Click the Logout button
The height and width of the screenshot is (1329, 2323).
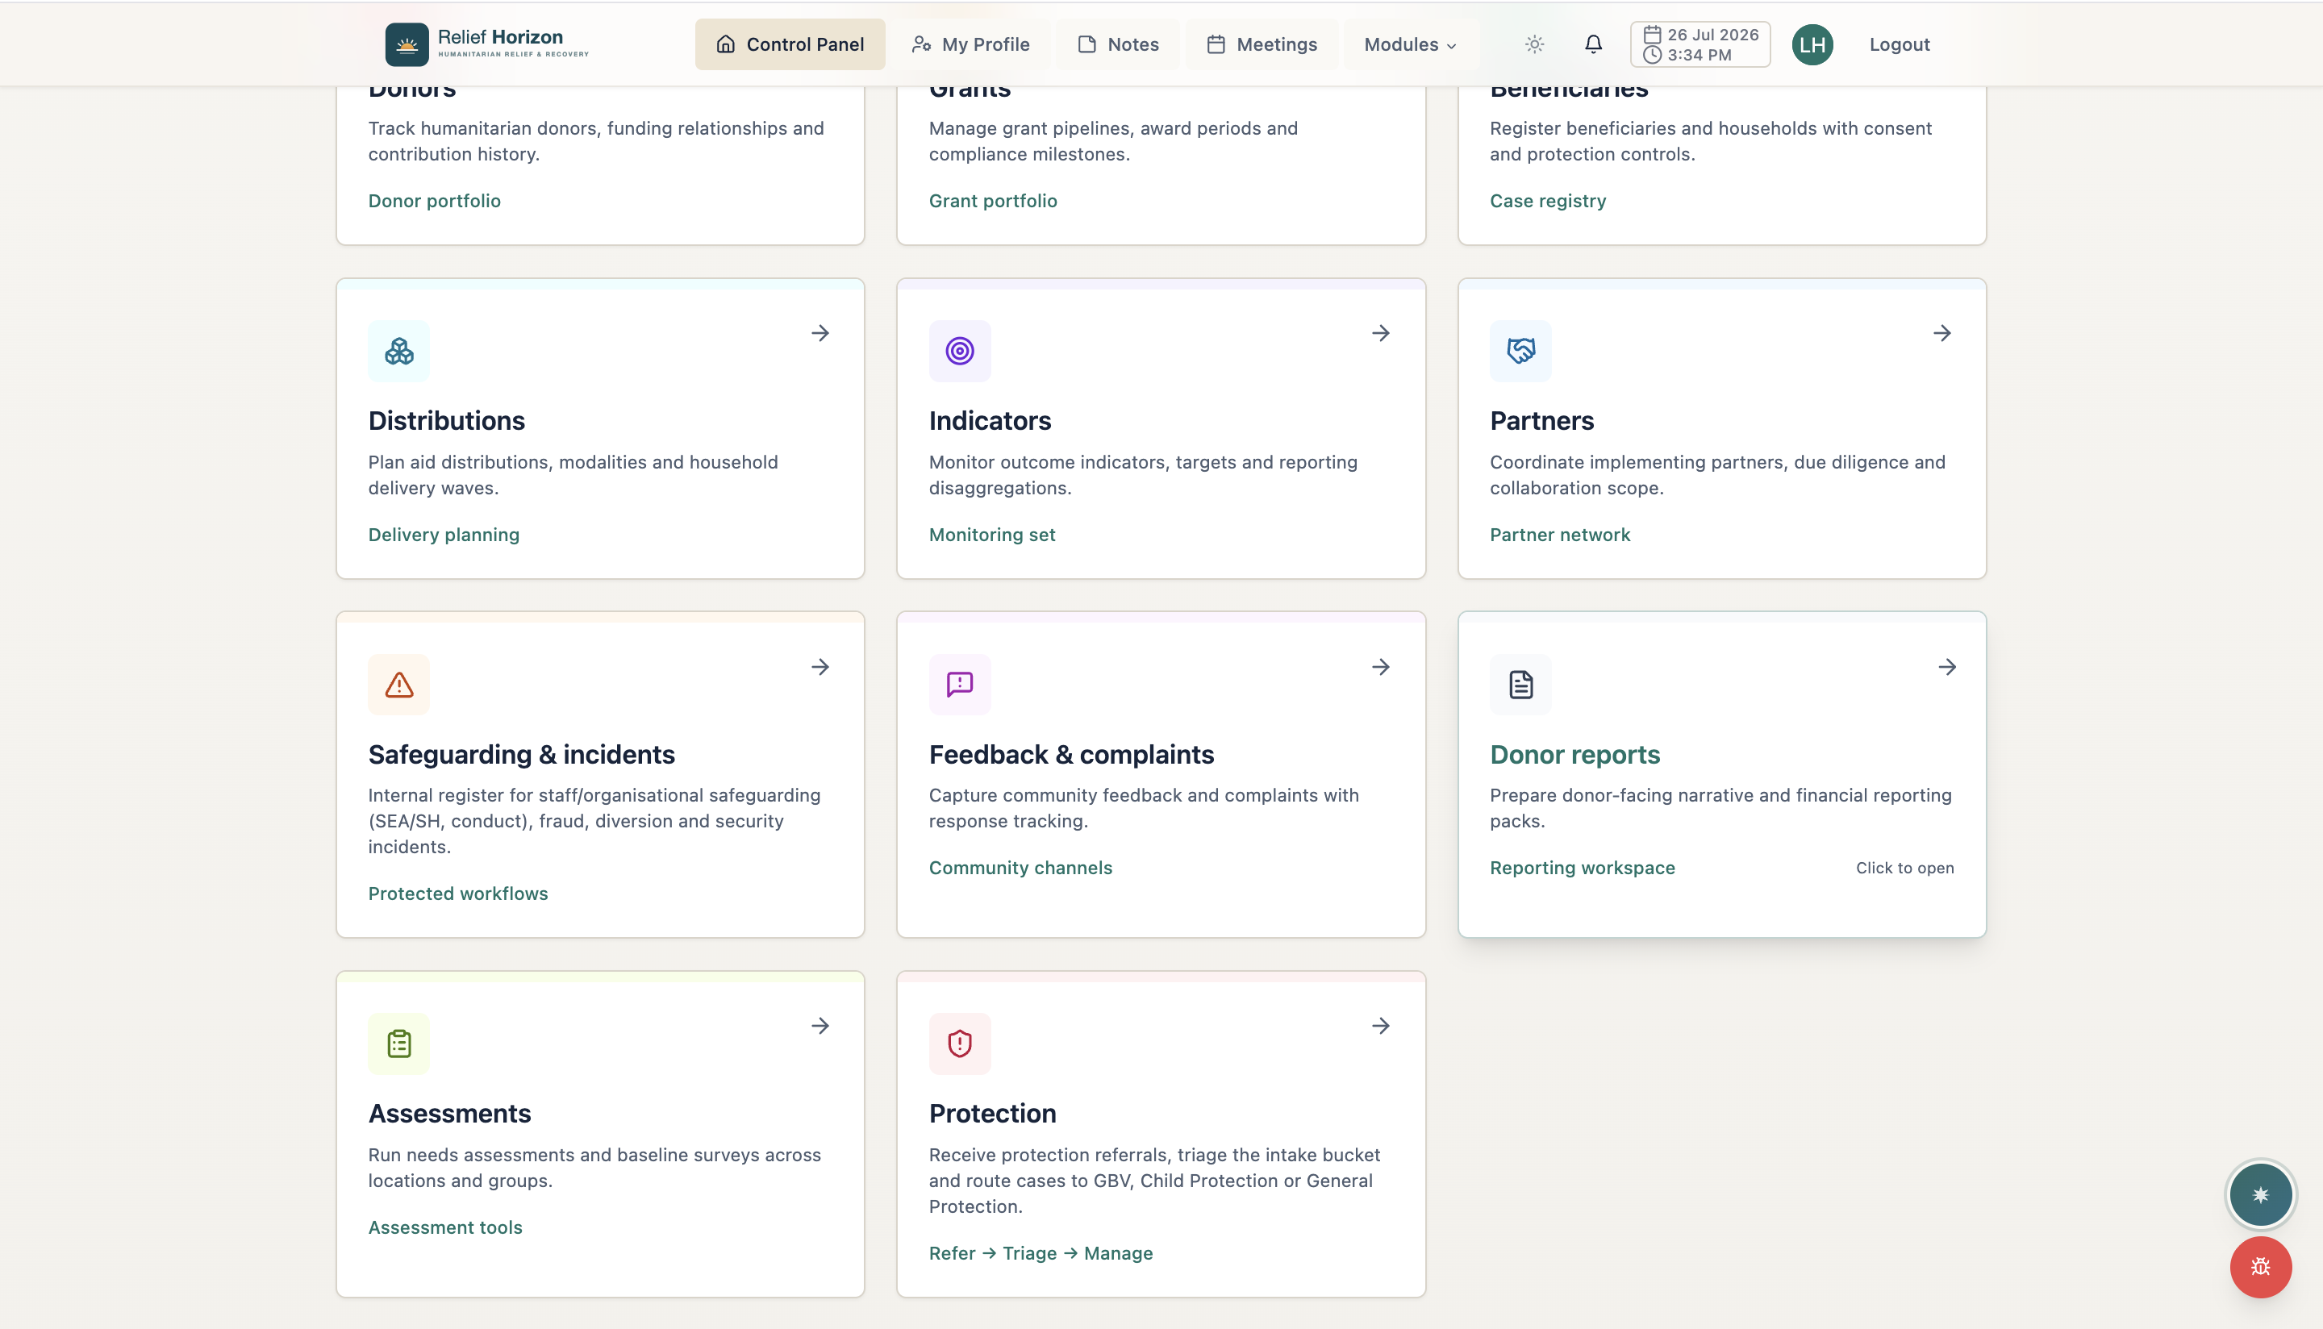[x=1899, y=44]
